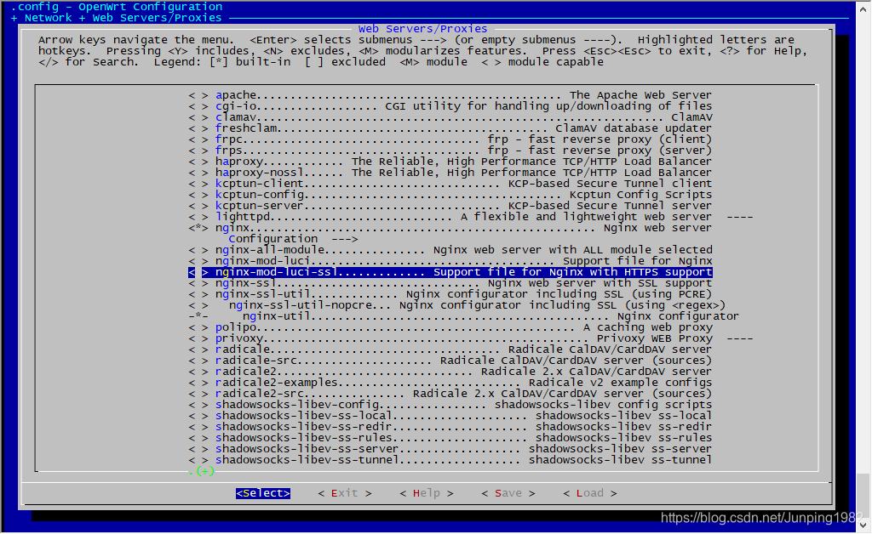Click the Network + Web Servers/Proxies breadcrumb
Viewport: 872px width, 534px height.
click(x=116, y=18)
